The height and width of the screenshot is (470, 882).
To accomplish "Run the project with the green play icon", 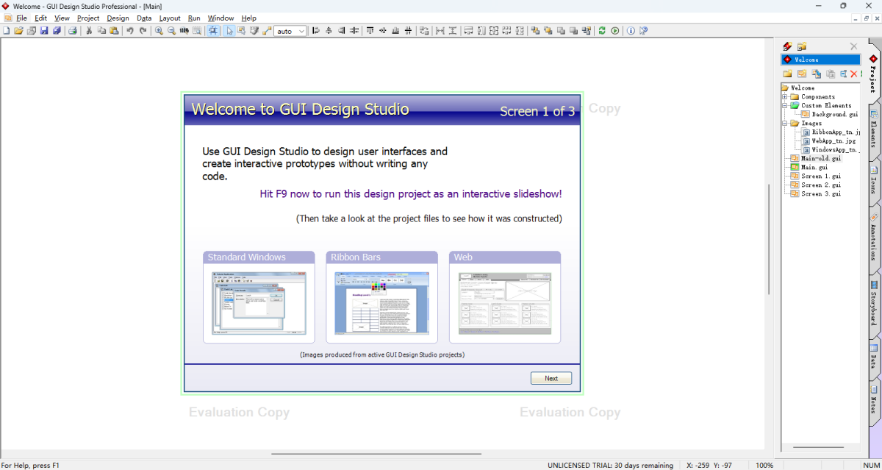I will (x=615, y=31).
